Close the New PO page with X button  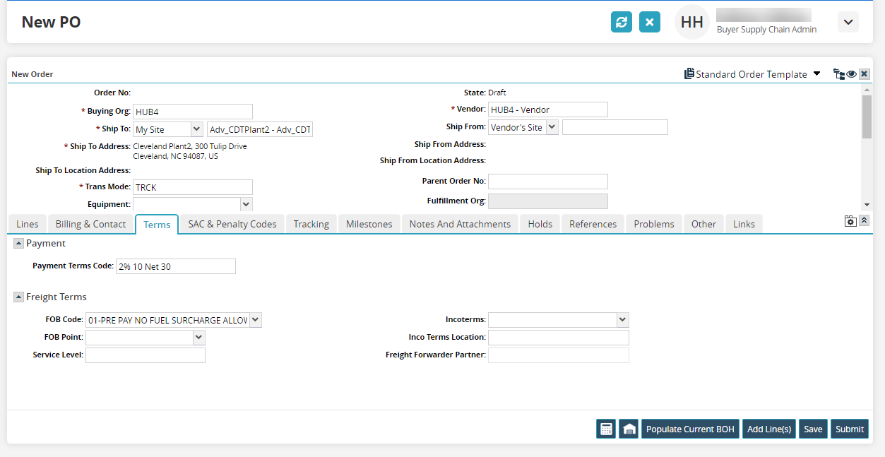pyautogui.click(x=650, y=22)
